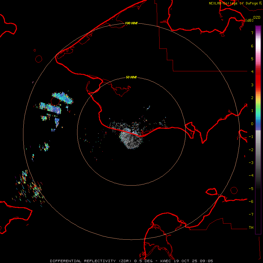Click the "[dB]" units label

coord(250,20)
